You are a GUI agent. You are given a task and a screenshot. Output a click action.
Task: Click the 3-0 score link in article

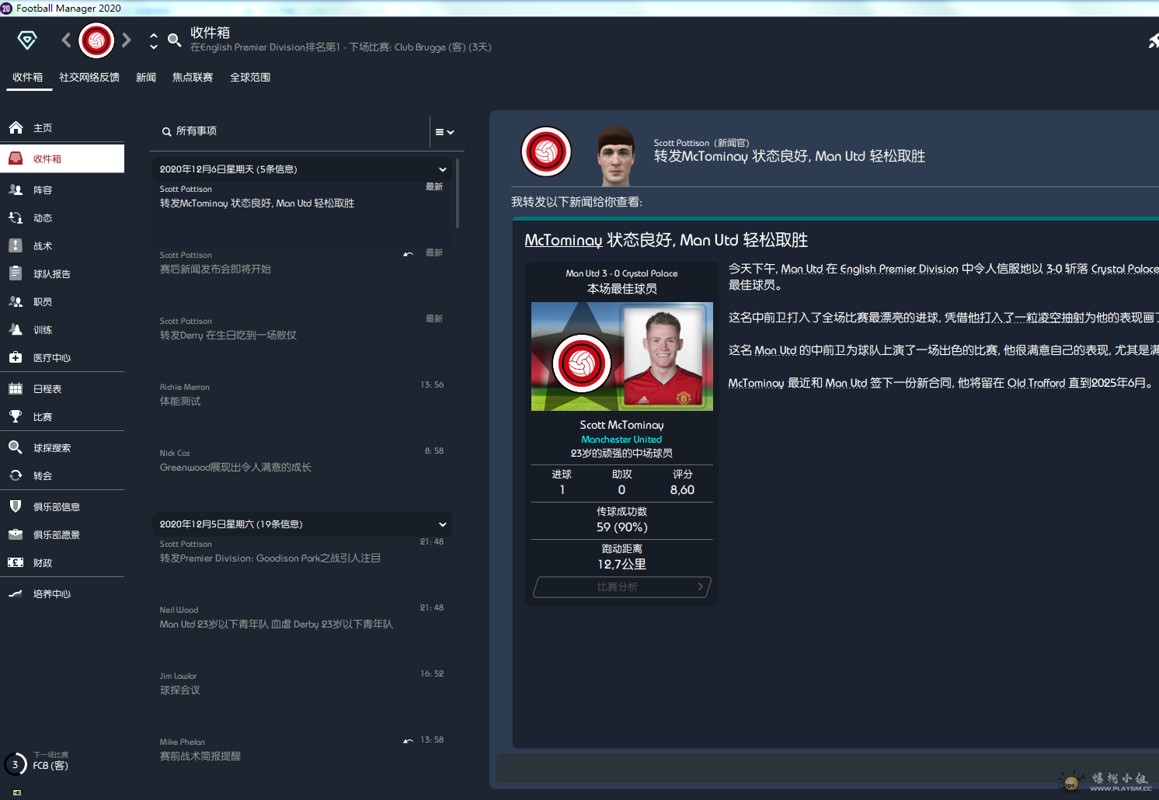point(1054,269)
